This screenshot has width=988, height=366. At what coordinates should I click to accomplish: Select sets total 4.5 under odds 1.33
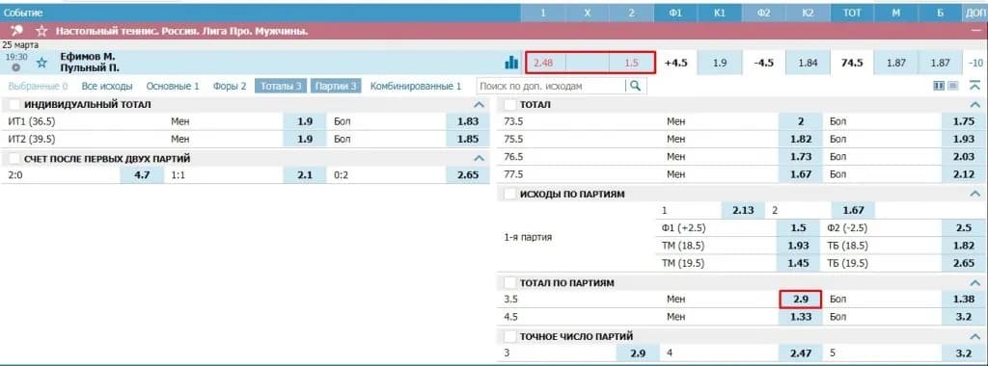[800, 317]
